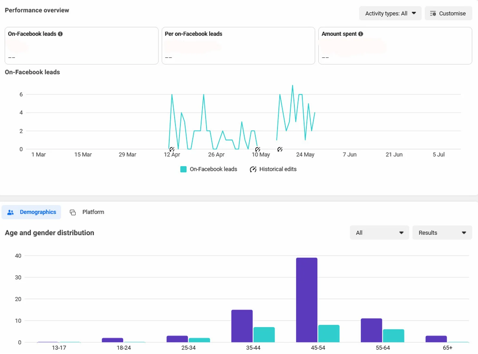Click the Customise sliders icon
This screenshot has height=354, width=478.
point(433,14)
